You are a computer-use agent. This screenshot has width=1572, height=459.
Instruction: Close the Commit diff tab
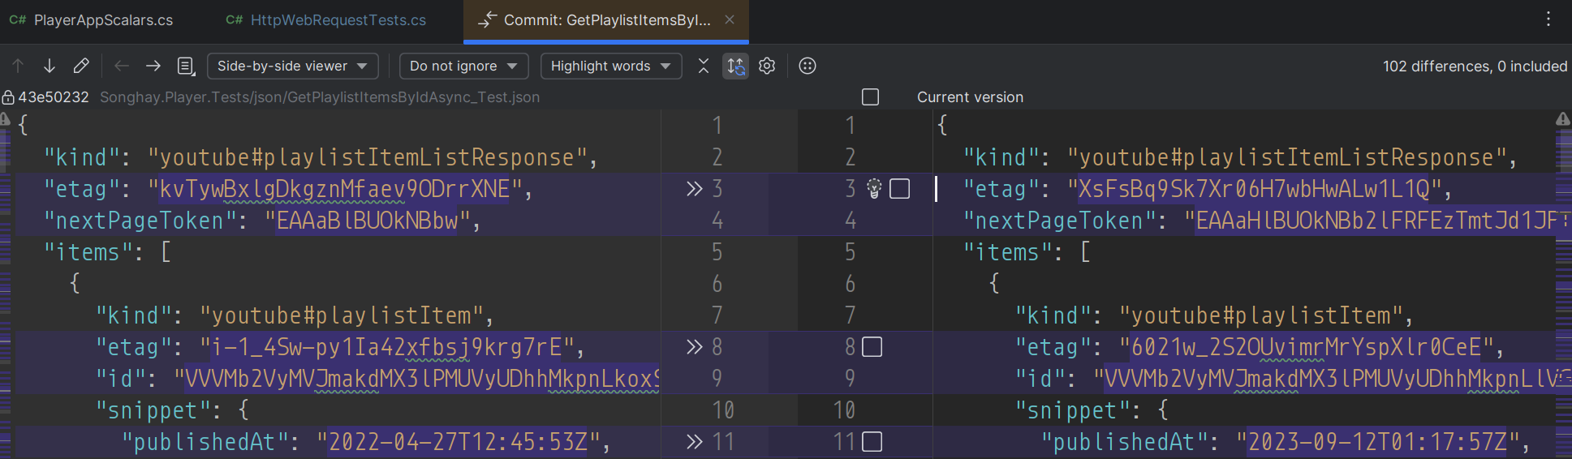[x=730, y=19]
